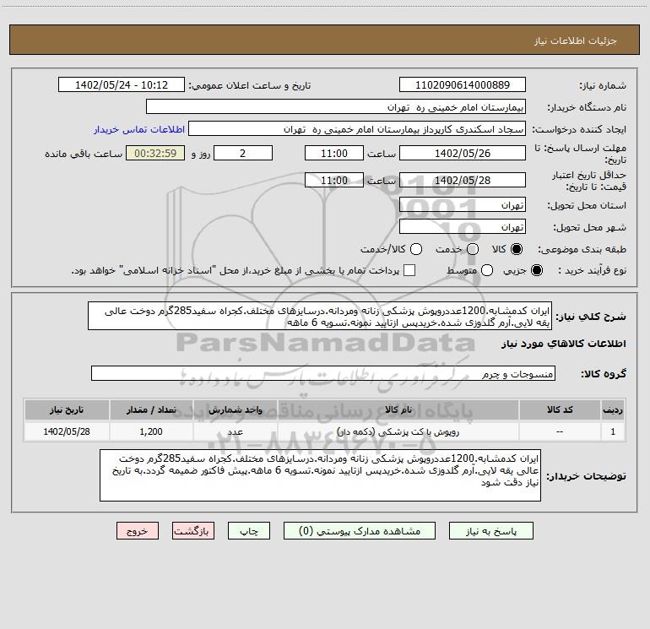Click the اطلاعات کالاهای مورد نیاز heading
650x629 pixels.
pyautogui.click(x=563, y=344)
